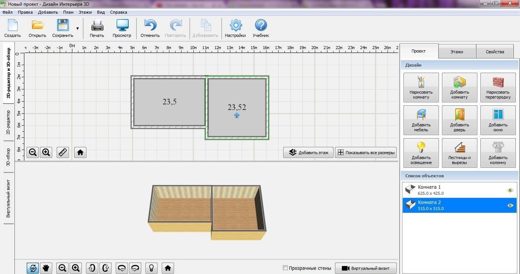Open the Добавить menu in menu bar
The image size is (520, 274).
(x=48, y=12)
